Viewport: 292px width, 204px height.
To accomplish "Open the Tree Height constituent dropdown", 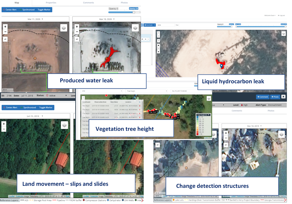I will coord(147,91).
